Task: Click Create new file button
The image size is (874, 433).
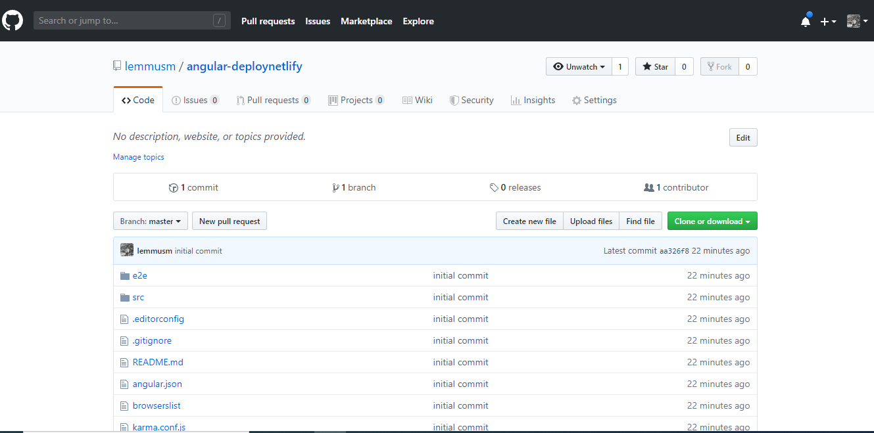Action: coord(529,221)
